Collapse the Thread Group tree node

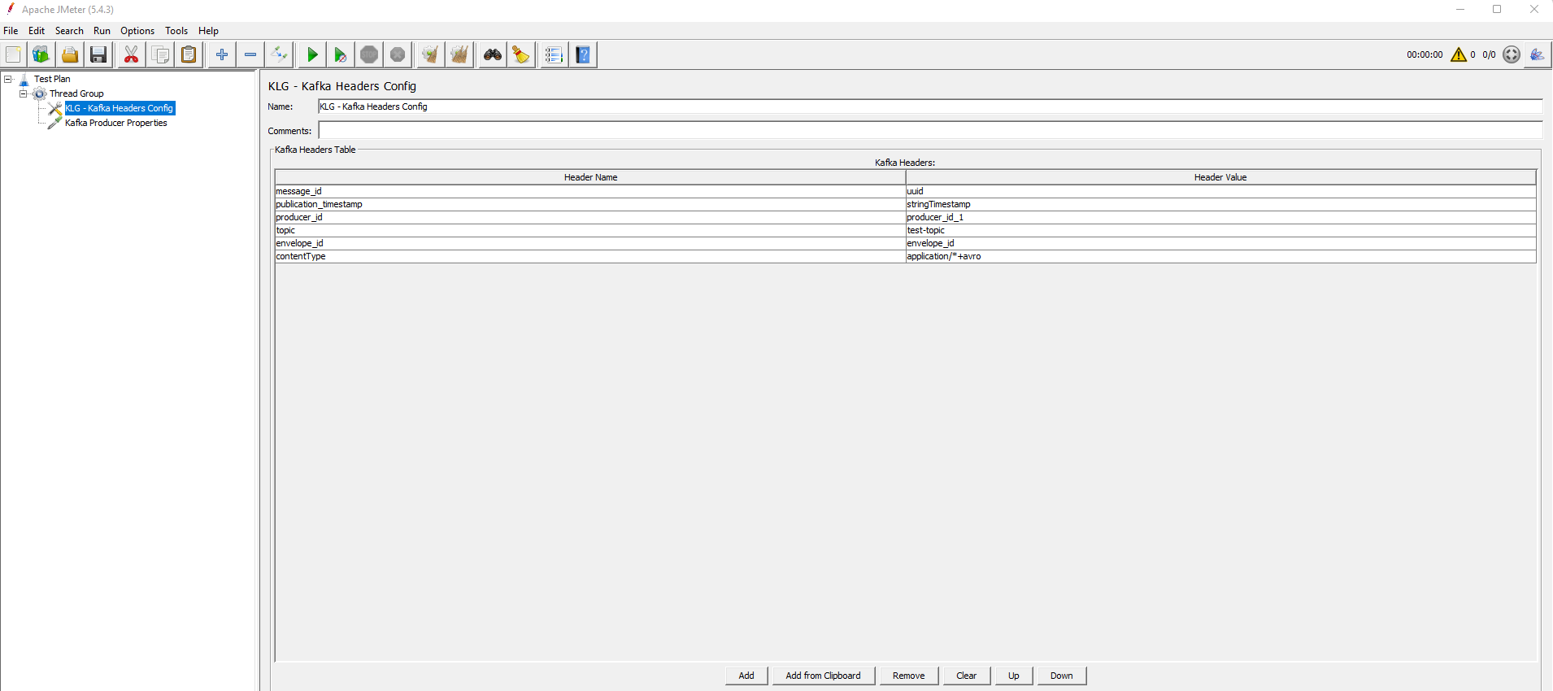(x=24, y=93)
